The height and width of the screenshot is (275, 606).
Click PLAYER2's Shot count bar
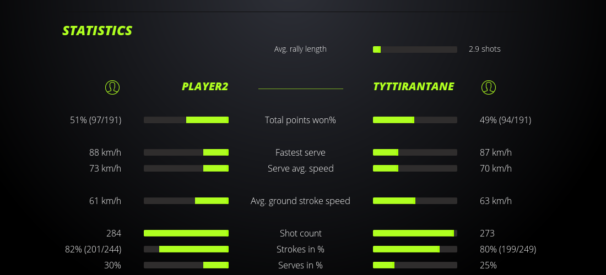tap(186, 233)
